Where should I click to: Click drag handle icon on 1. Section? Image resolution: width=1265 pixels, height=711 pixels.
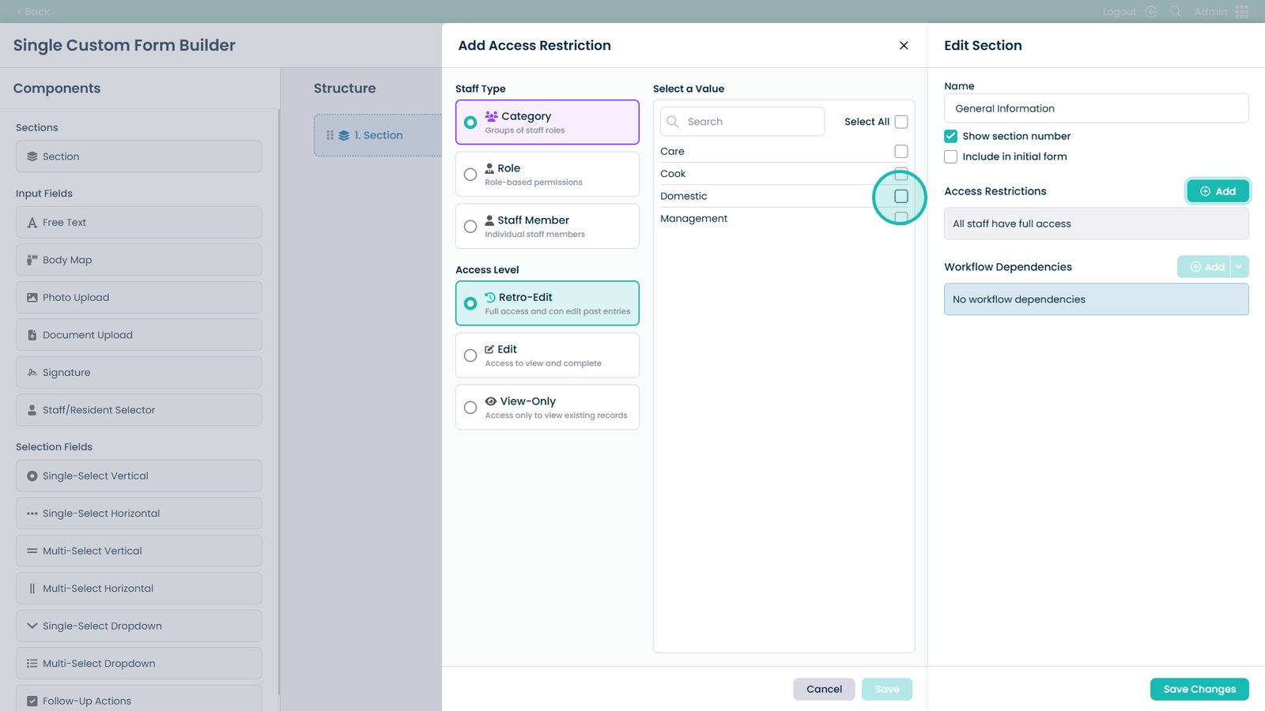(330, 135)
